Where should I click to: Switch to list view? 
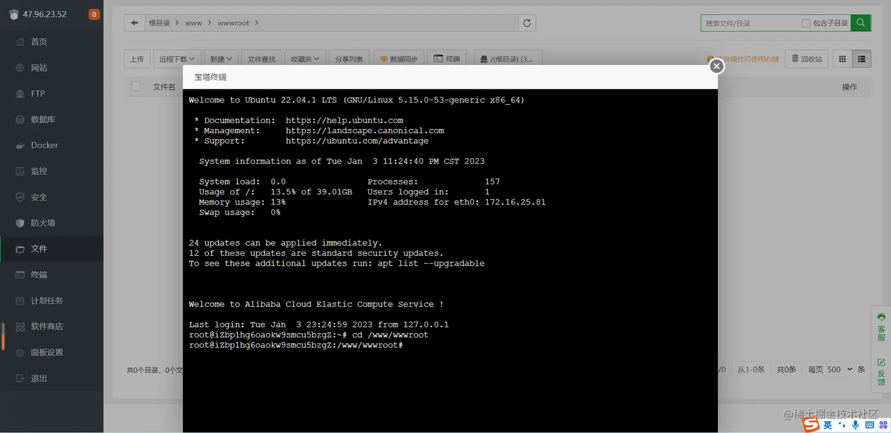click(x=862, y=59)
